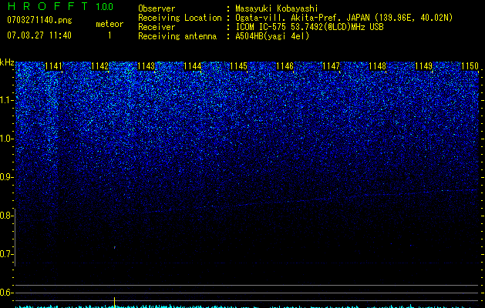Click the HROFFT title text
This screenshot has height=308, width=485.
pos(48,6)
